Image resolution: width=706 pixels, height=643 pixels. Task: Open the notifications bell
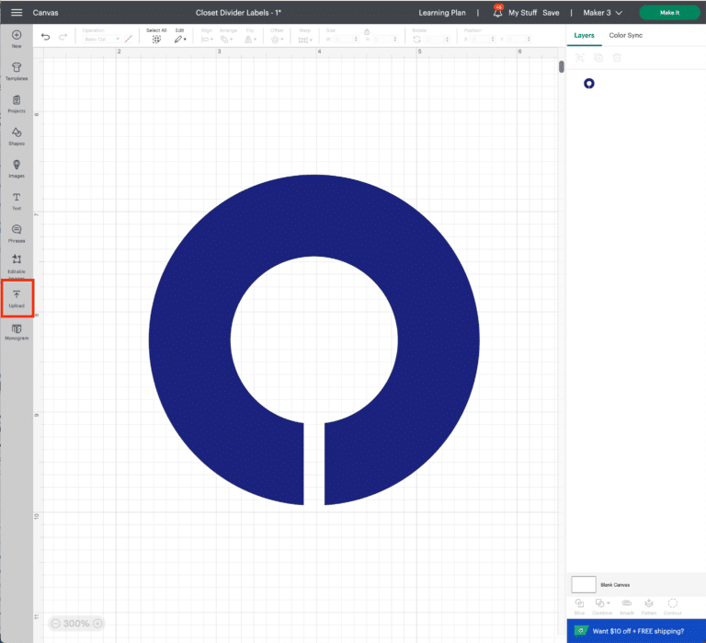[x=497, y=13]
